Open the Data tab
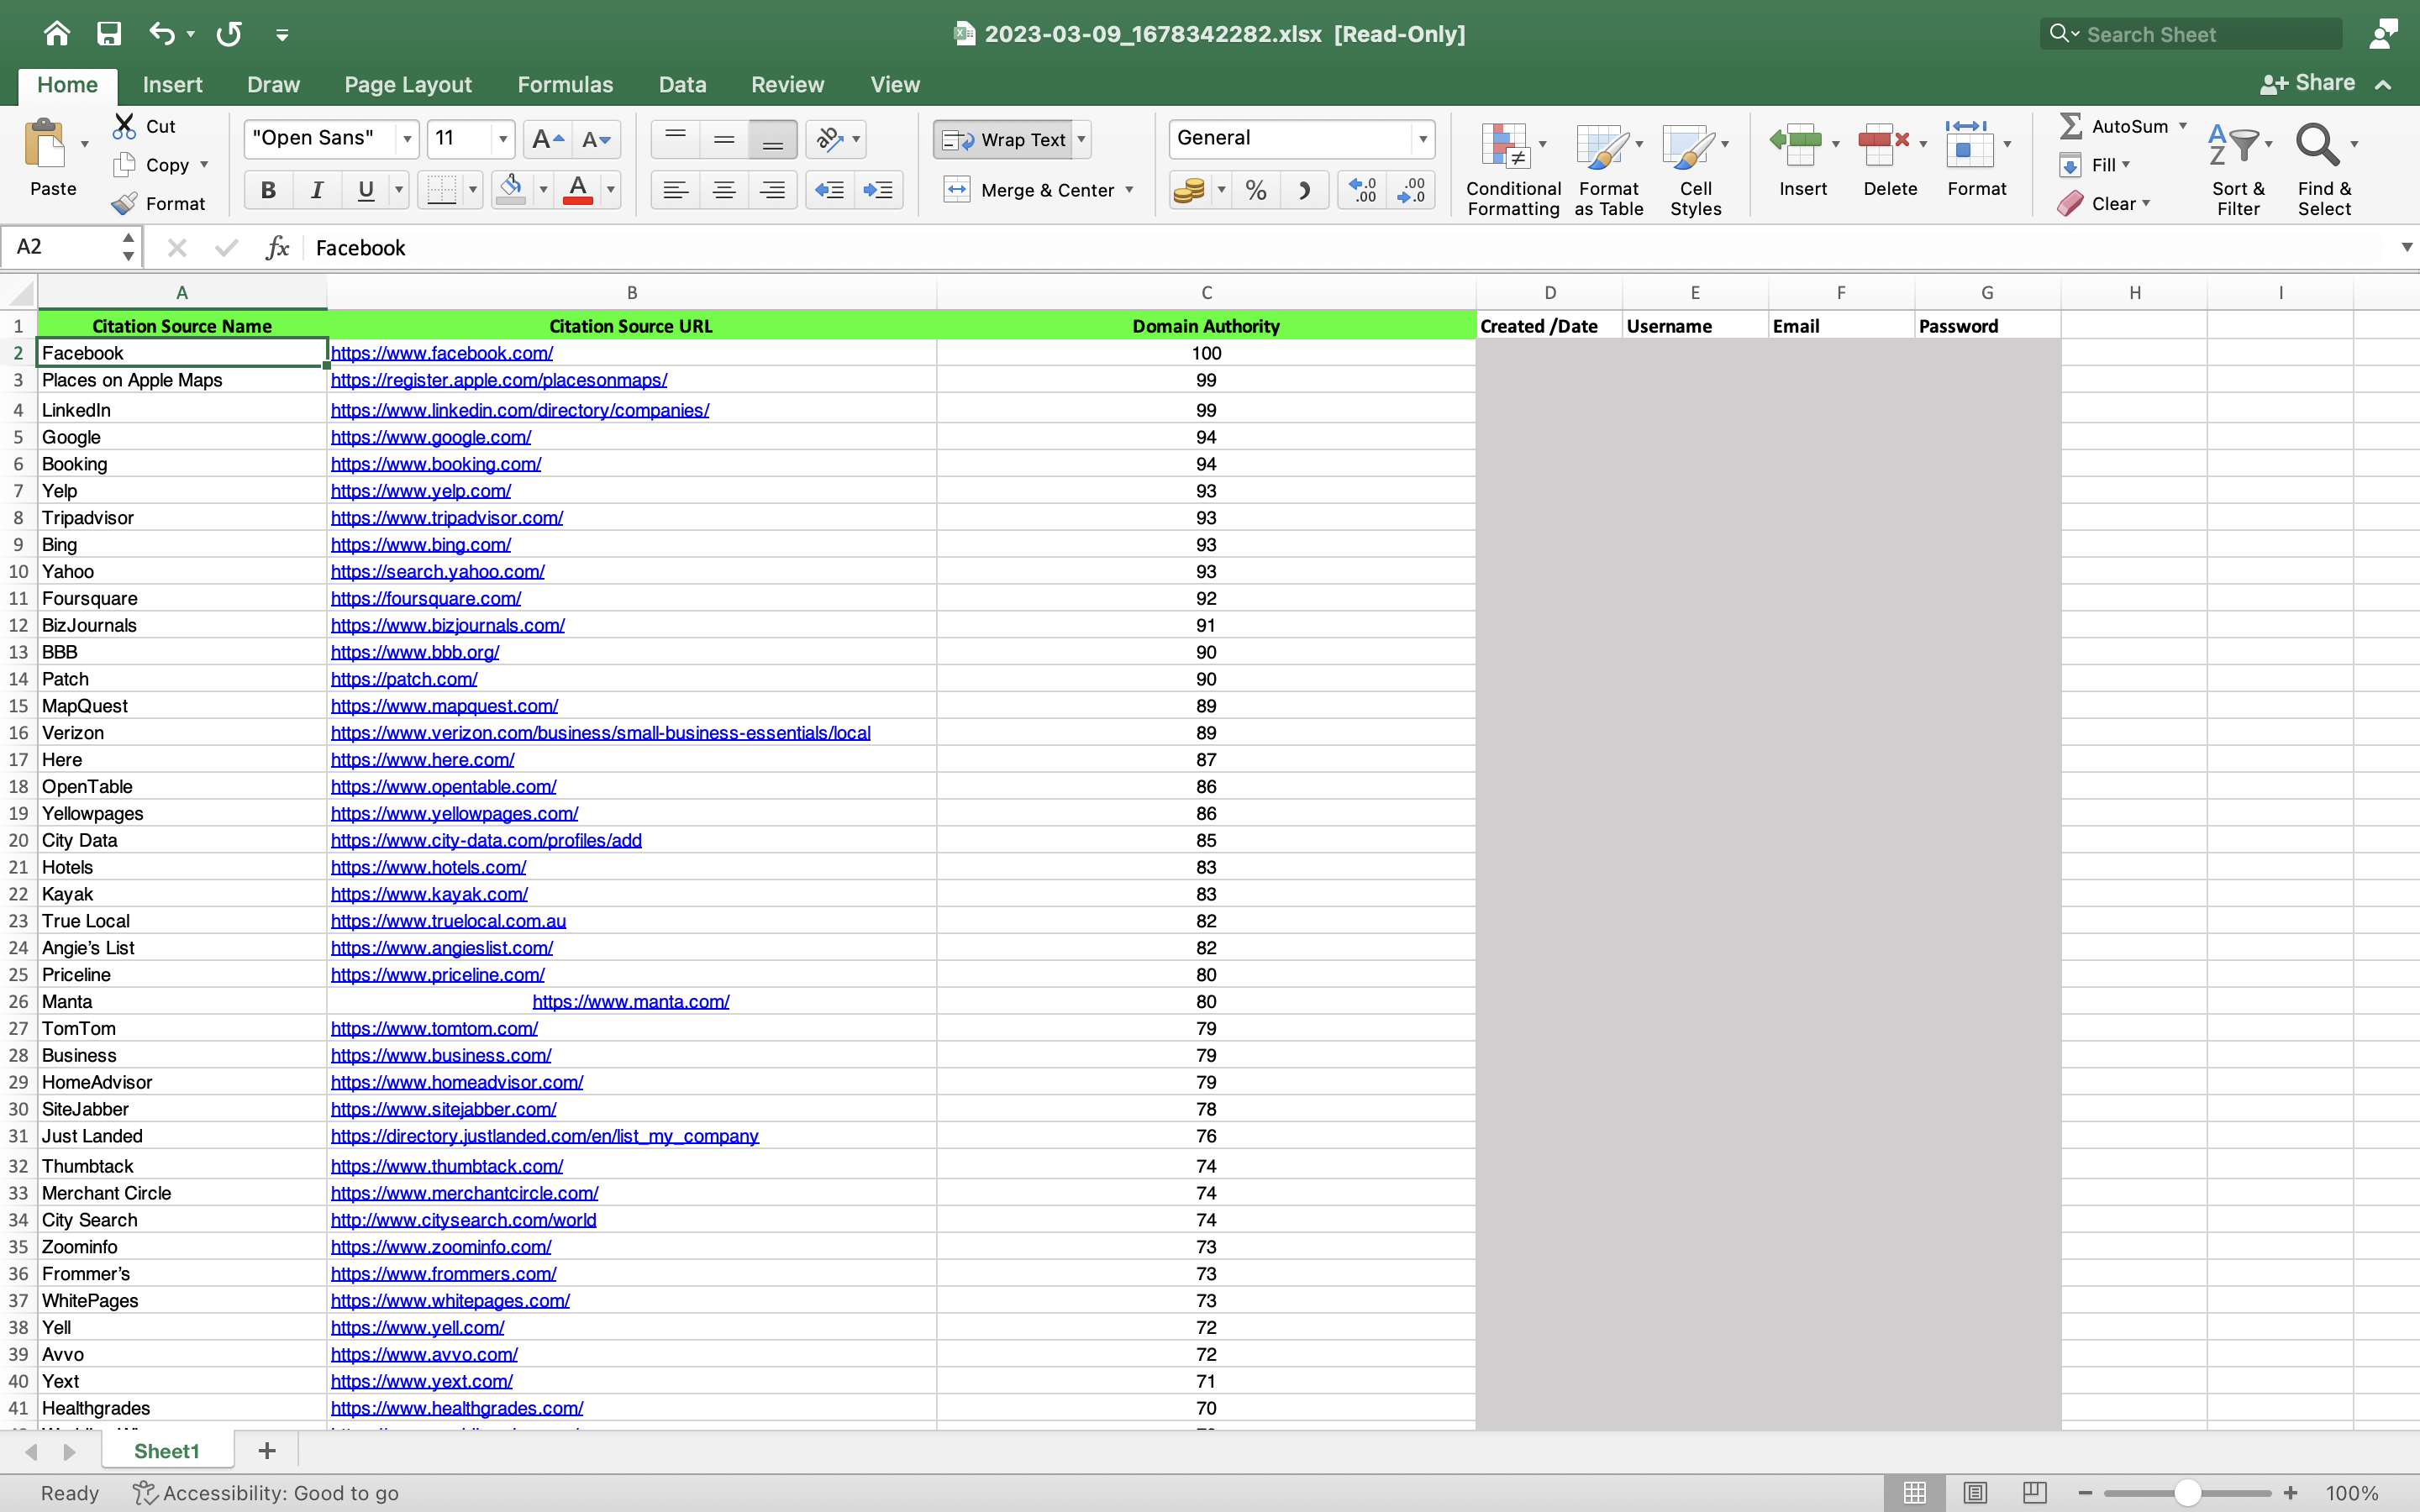The width and height of the screenshot is (2420, 1512). tap(682, 85)
